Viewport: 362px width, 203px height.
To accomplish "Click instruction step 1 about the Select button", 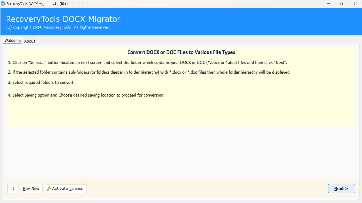I will pyautogui.click(x=148, y=63).
